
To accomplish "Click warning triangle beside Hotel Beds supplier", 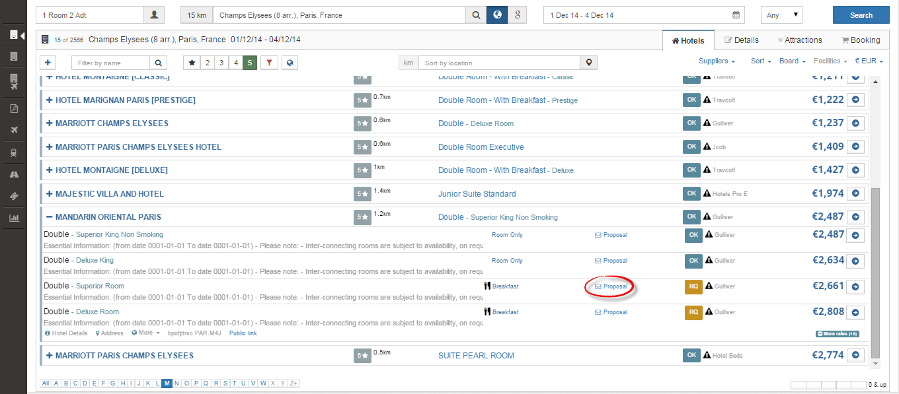I will (707, 356).
